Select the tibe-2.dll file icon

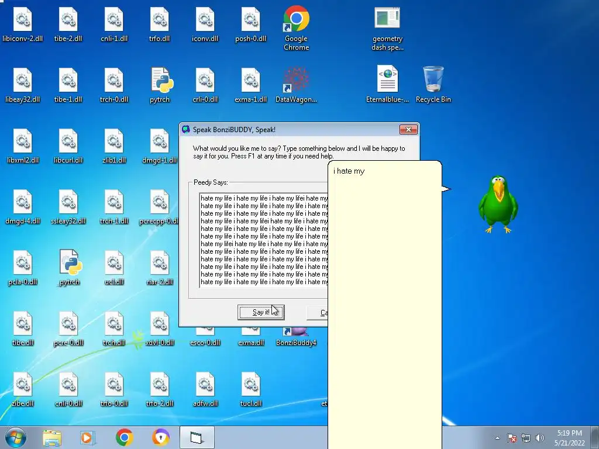click(68, 25)
